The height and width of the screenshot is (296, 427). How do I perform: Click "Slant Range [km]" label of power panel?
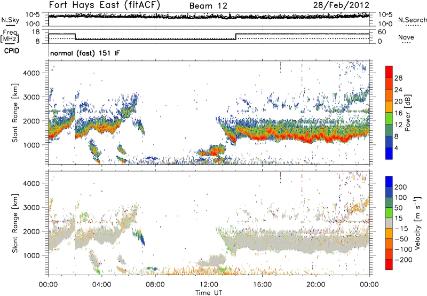(x=15, y=113)
